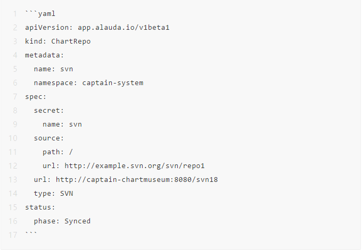Screen dimensions: 362x250
Task: Click line number 5 in the gutter
Action: click(14, 69)
